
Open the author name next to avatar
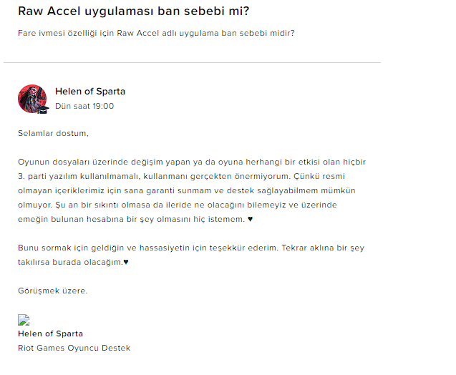pos(89,92)
